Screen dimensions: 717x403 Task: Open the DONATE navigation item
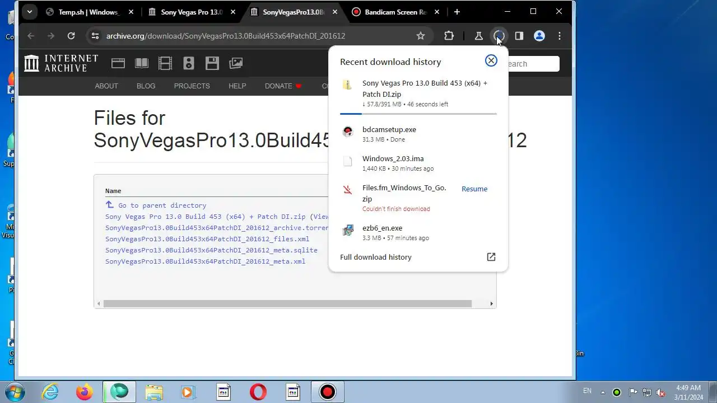(283, 86)
